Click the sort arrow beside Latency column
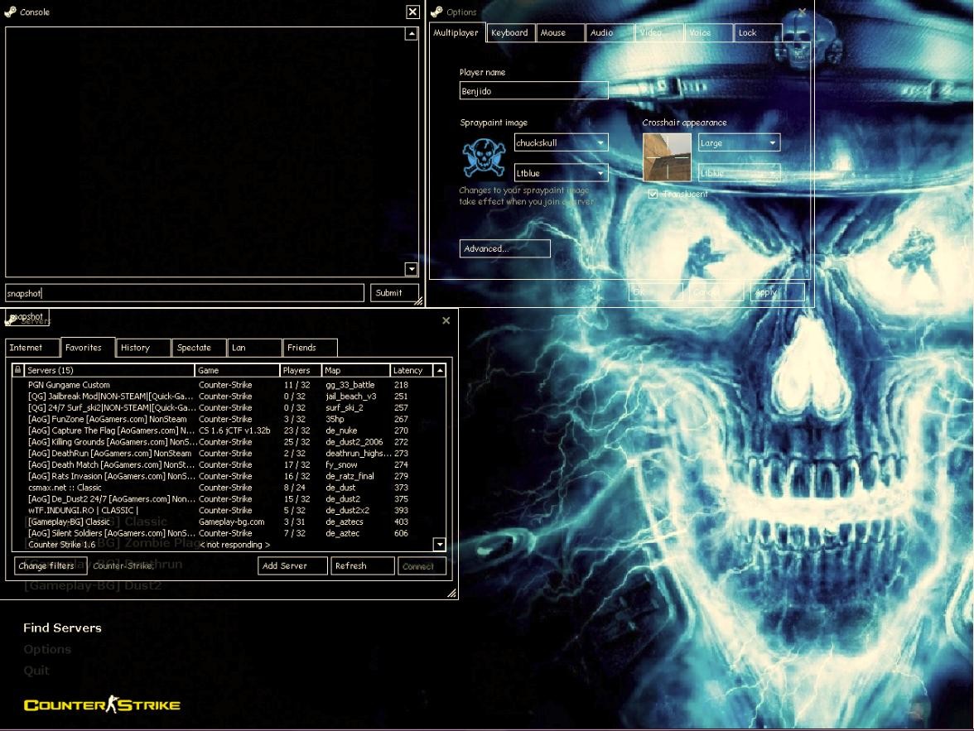Viewport: 974px width, 731px height. (x=438, y=370)
